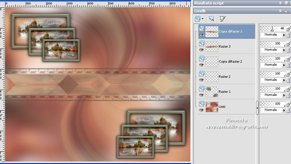Click lock transparency icon of Copia diRaster 3
The height and width of the screenshot is (164, 291).
[x=288, y=35]
